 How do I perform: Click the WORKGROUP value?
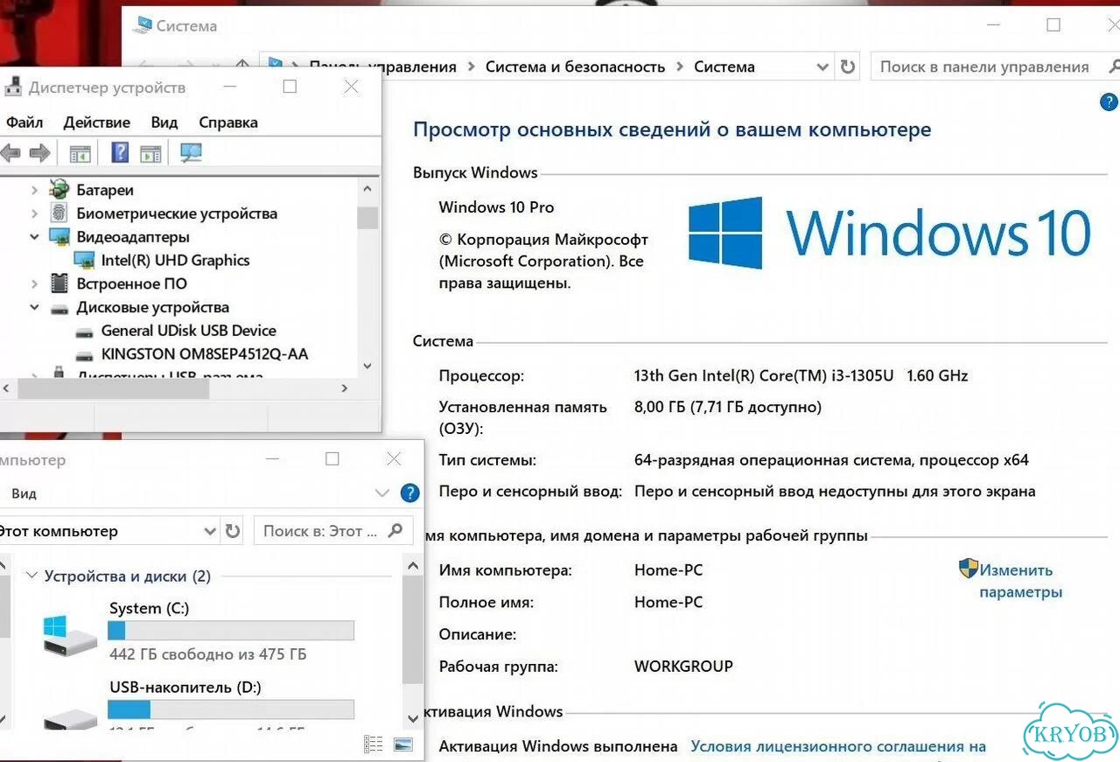point(683,666)
